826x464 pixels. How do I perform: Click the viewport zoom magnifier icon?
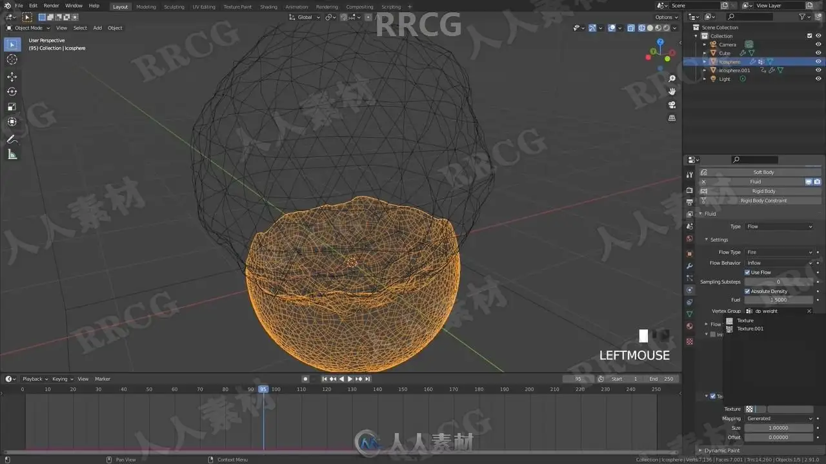point(672,79)
